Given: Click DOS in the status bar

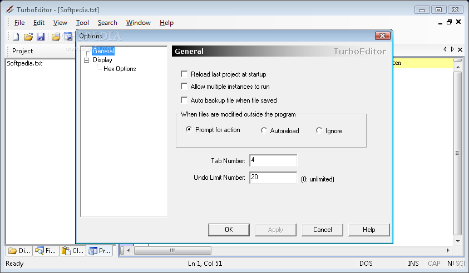Looking at the screenshot, I should pyautogui.click(x=366, y=264).
